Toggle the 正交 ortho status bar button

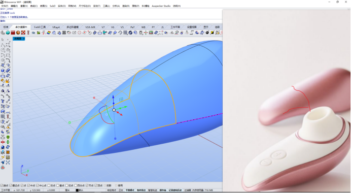click(121, 190)
